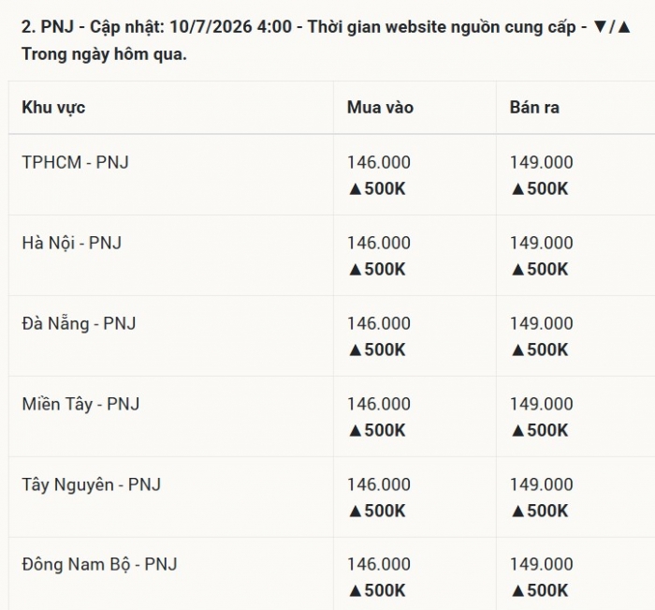Click TPHCM sell price 149.000

(x=542, y=162)
